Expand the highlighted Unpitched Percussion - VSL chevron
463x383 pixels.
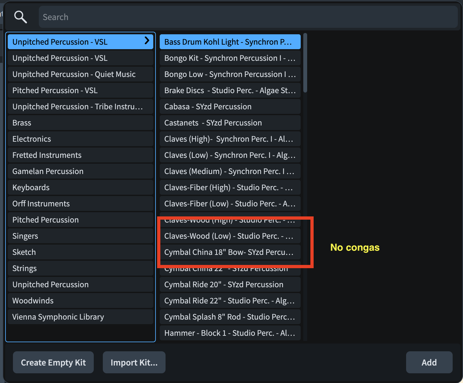pos(147,40)
